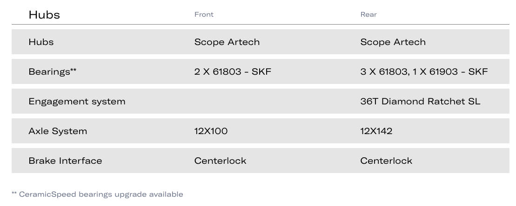The height and width of the screenshot is (206, 516).
Task: Click the CeramicSpeed bearings upgrade footnote
Action: (x=97, y=194)
